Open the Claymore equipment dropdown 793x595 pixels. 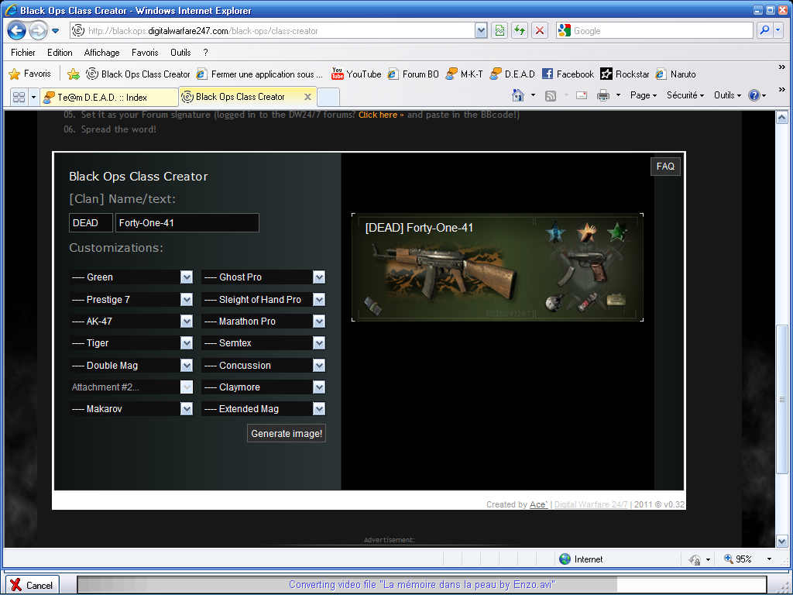(x=263, y=387)
